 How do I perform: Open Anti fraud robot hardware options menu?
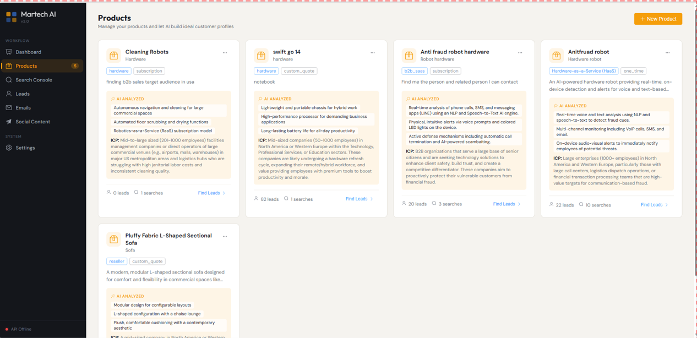coord(520,53)
